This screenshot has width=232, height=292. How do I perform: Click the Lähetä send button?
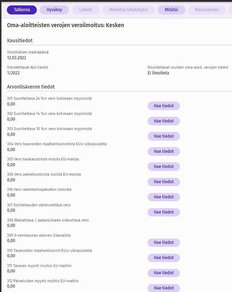86,10
